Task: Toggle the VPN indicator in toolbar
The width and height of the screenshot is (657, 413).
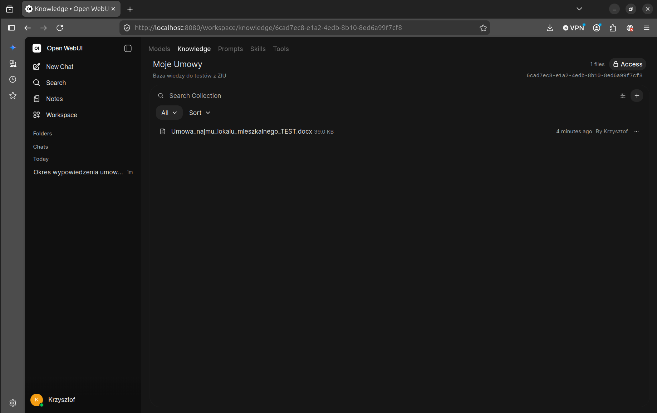Action: (574, 28)
